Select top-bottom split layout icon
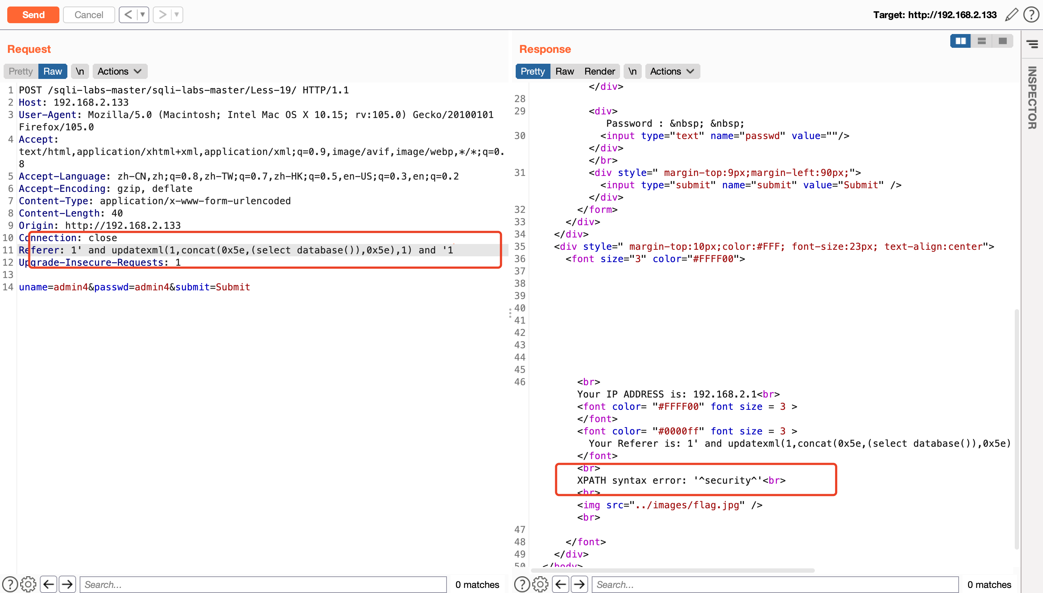The image size is (1043, 593). (981, 41)
